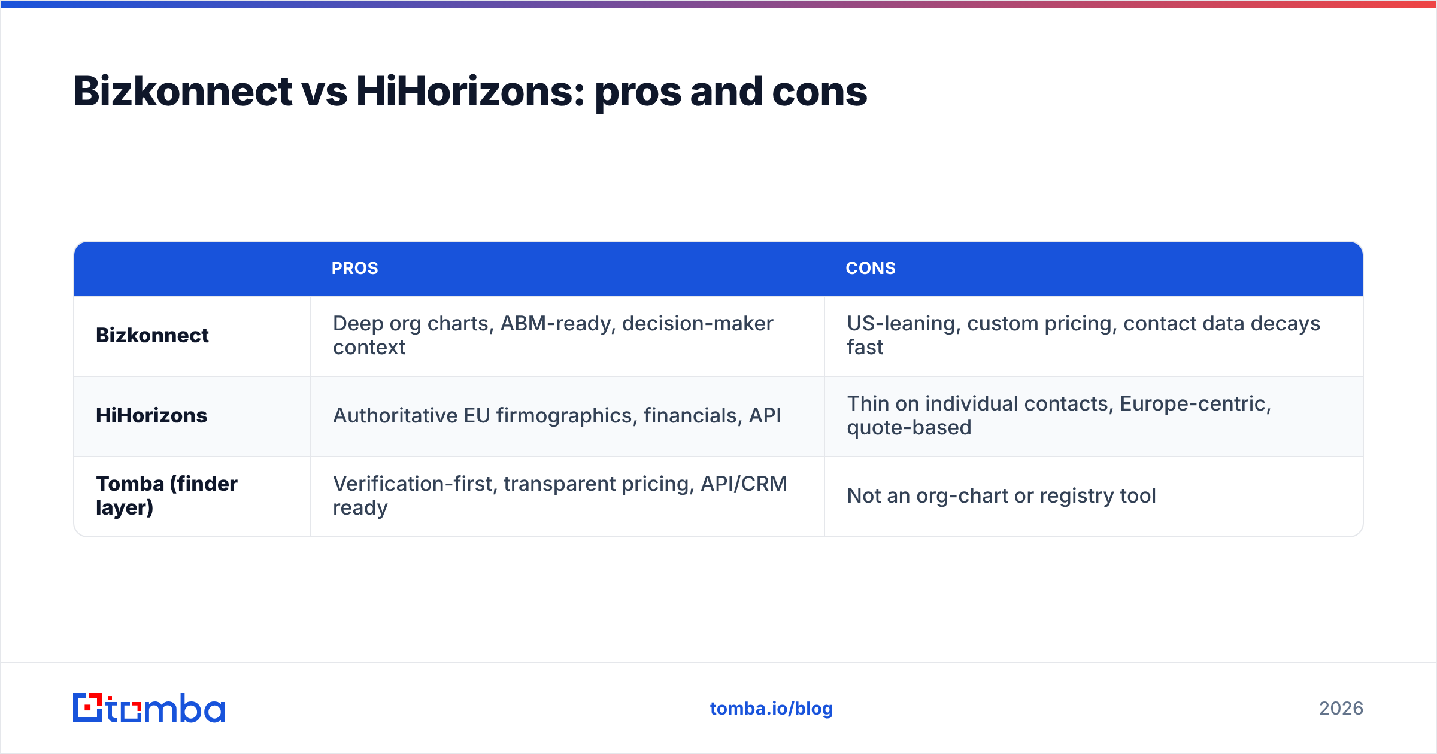Image resolution: width=1437 pixels, height=754 pixels.
Task: Select the Bizkonnect row label
Action: point(152,335)
